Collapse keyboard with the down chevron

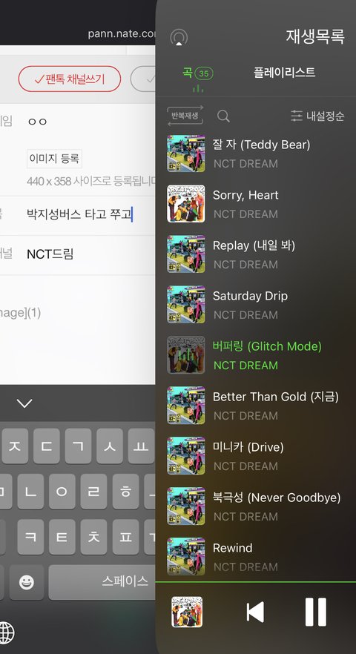coord(24,403)
